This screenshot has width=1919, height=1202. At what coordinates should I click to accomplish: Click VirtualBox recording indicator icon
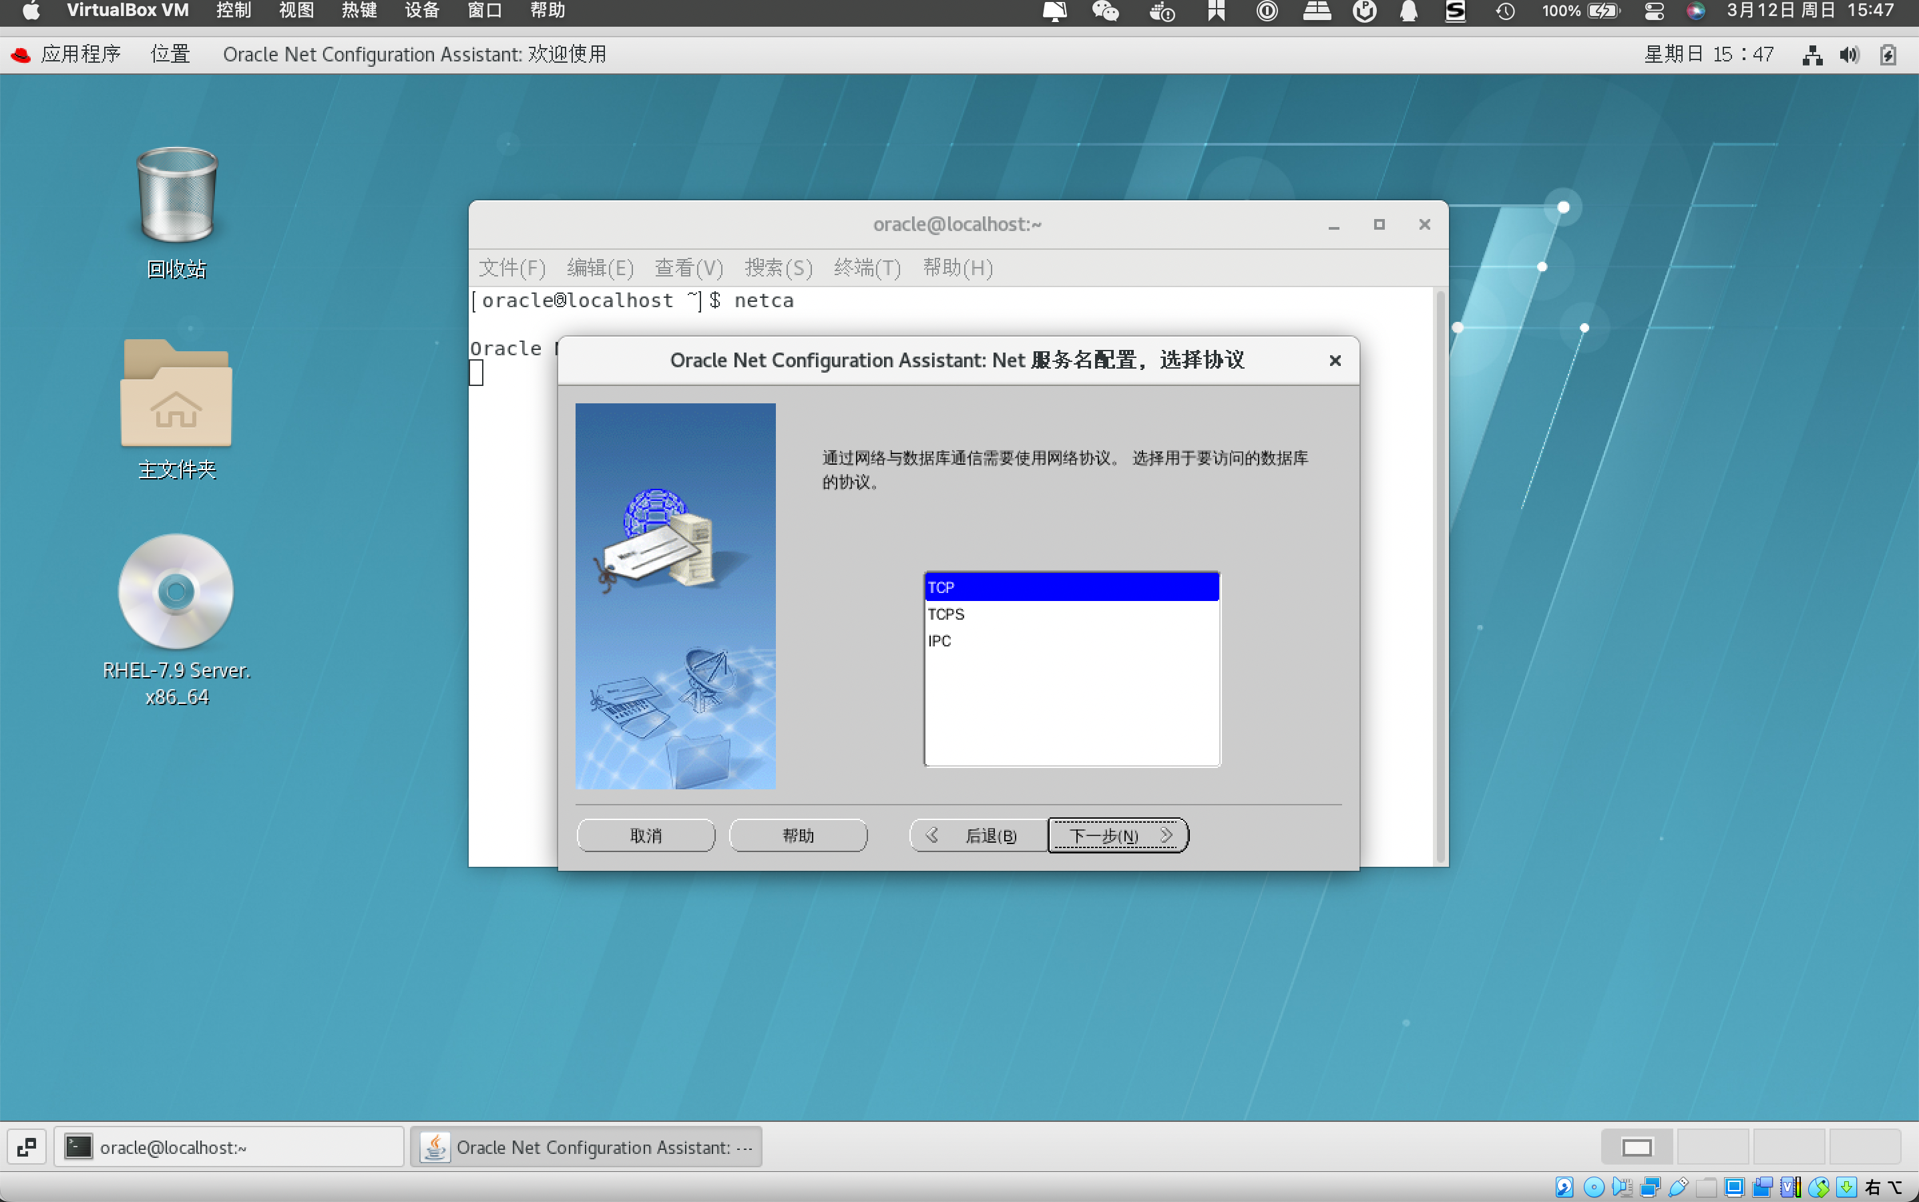pos(1762,1187)
